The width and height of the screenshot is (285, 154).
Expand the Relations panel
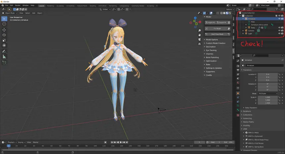247,111
